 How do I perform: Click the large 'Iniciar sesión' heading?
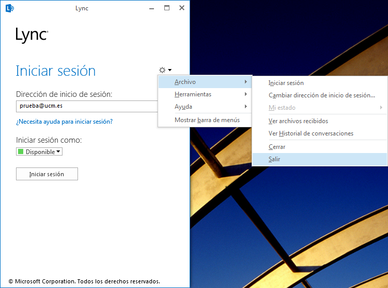coord(56,71)
